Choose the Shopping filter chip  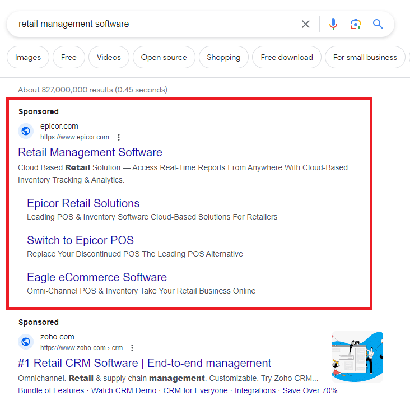[223, 57]
